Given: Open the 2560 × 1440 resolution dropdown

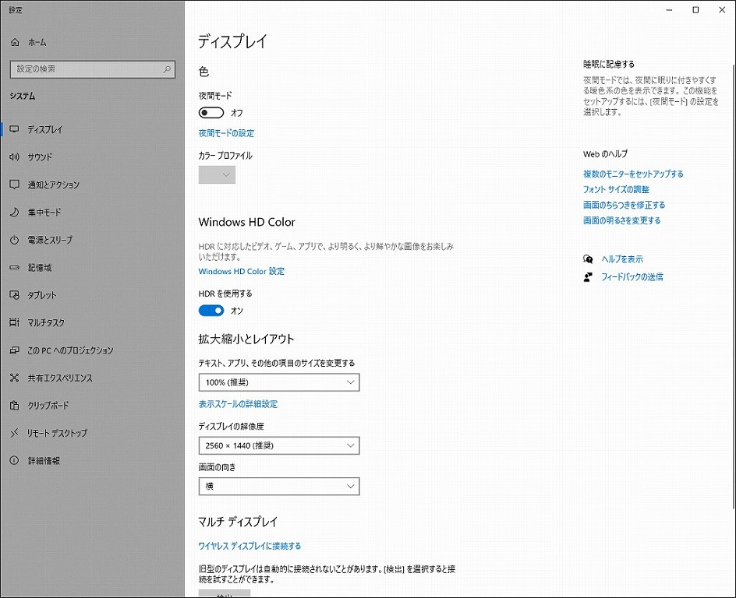Looking at the screenshot, I should pyautogui.click(x=279, y=445).
